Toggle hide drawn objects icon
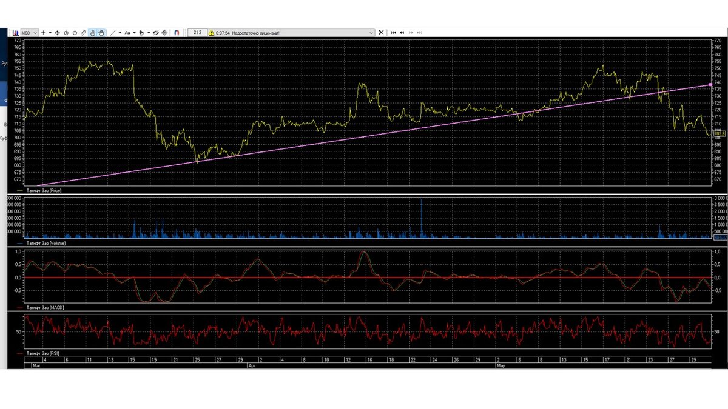728x409 pixels. (156, 33)
